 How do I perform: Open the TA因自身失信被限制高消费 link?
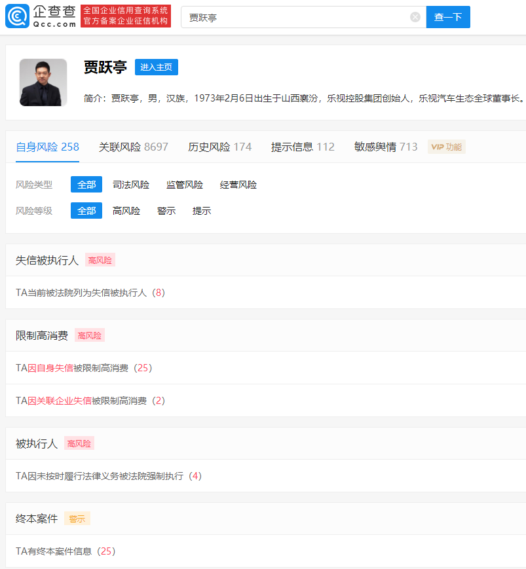click(85, 368)
